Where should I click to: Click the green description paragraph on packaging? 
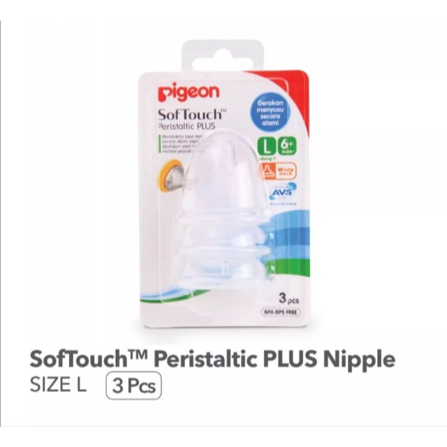[x=176, y=145]
